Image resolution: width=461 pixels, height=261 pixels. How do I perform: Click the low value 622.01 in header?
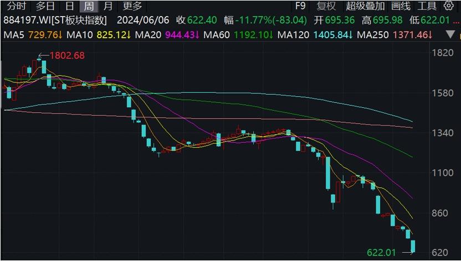[x=435, y=20]
